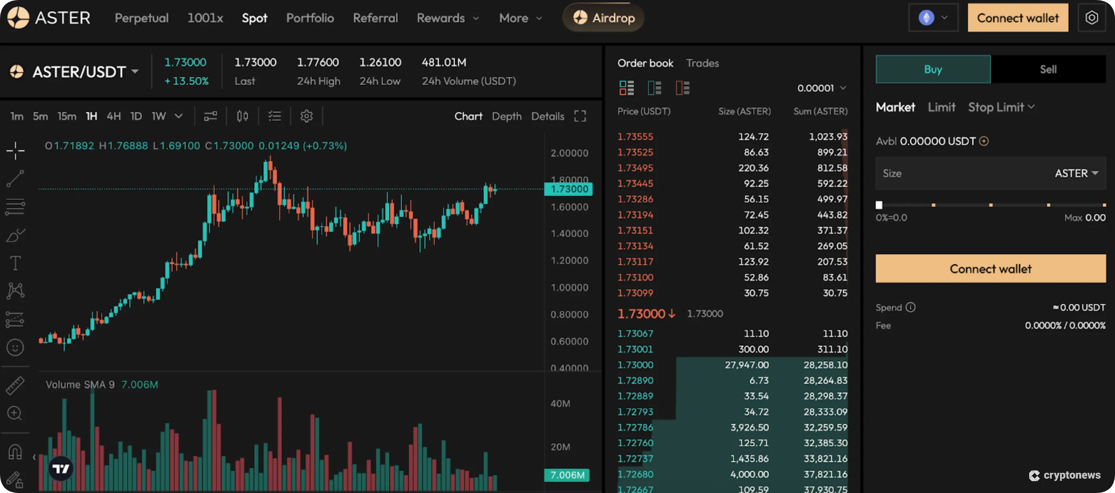This screenshot has height=493, width=1115.
Task: Open the Indicators list icon
Action: tap(274, 116)
